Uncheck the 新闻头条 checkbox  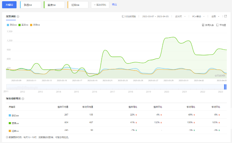(x=203, y=25)
